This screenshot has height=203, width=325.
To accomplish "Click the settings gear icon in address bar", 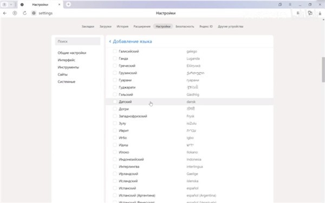I will tap(34, 13).
